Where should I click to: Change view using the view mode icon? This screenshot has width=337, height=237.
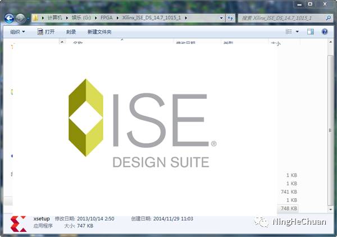288,32
